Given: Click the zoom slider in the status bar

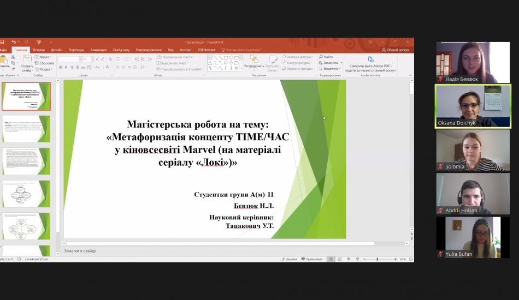Looking at the screenshot, I should (378, 259).
